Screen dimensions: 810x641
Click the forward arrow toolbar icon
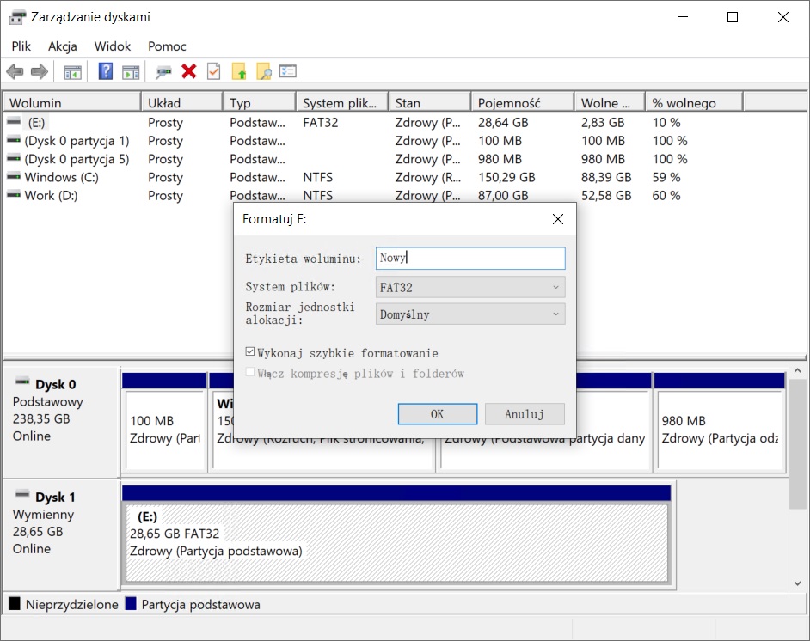39,72
